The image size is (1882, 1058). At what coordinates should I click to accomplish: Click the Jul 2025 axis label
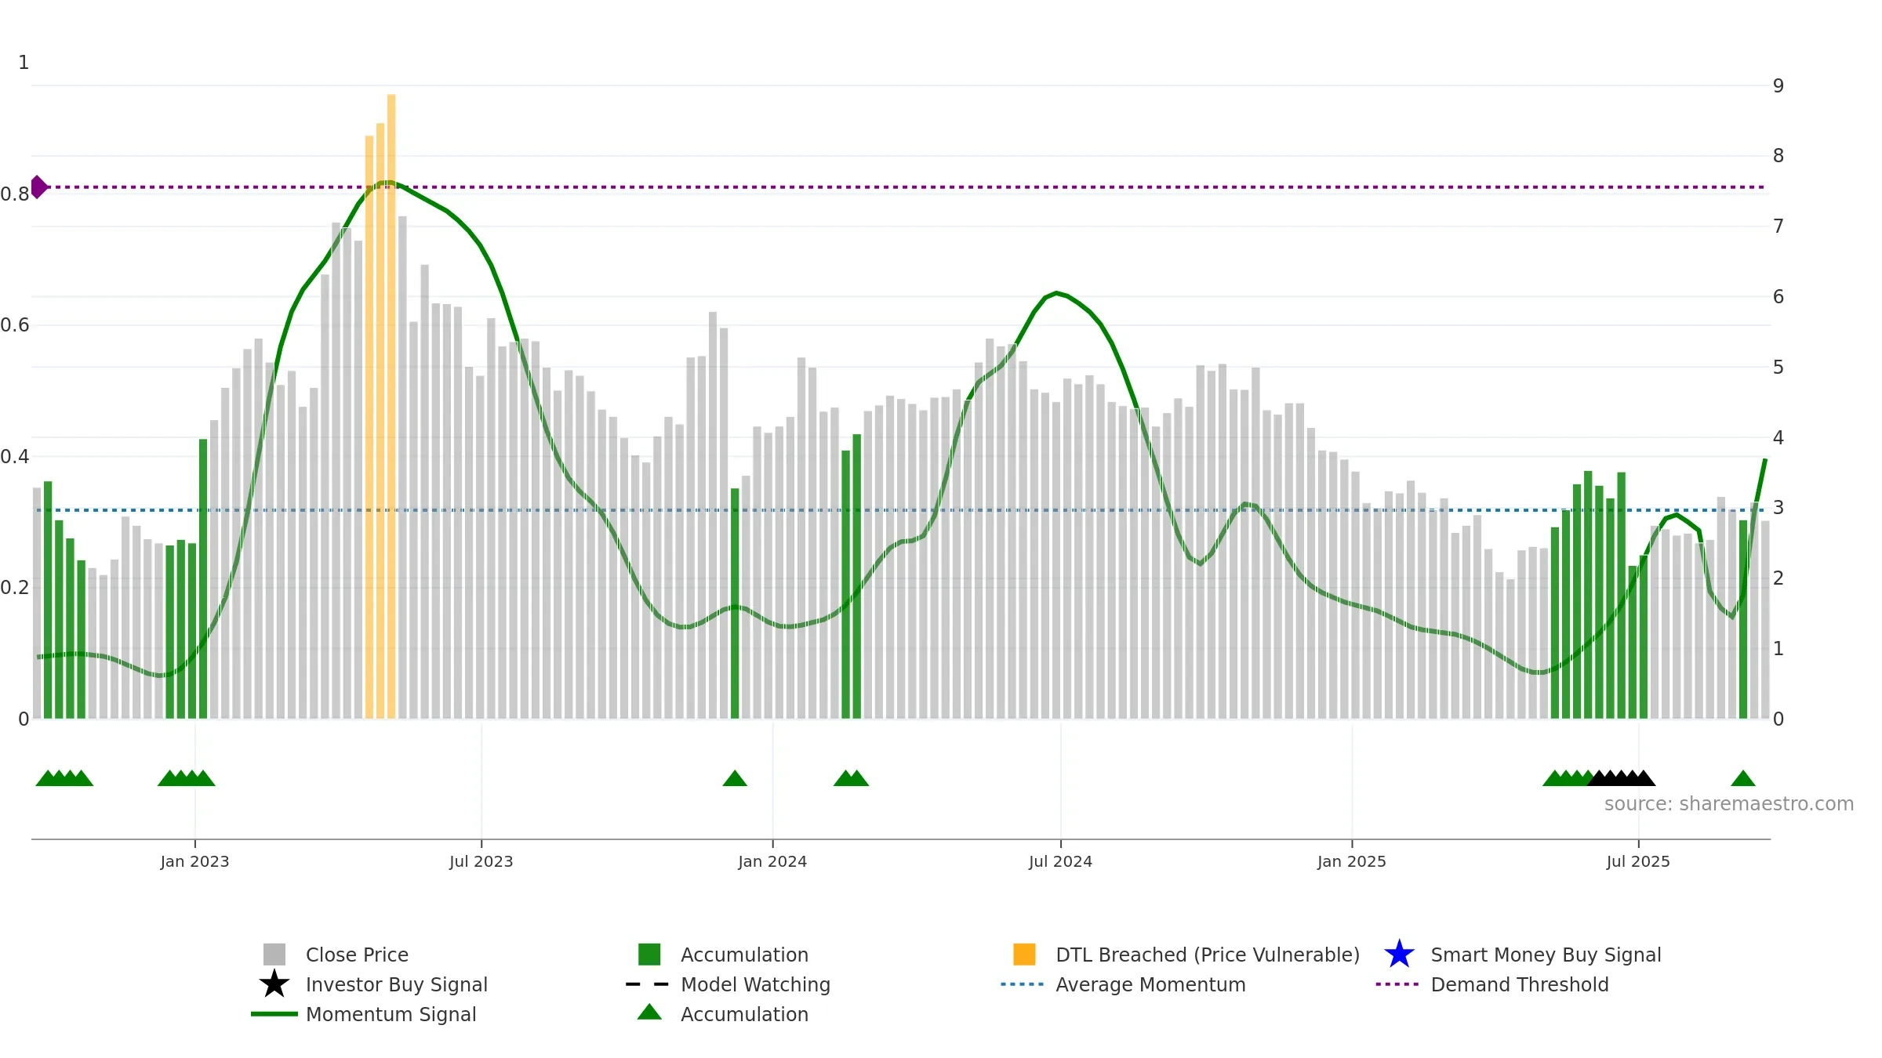tap(1638, 861)
